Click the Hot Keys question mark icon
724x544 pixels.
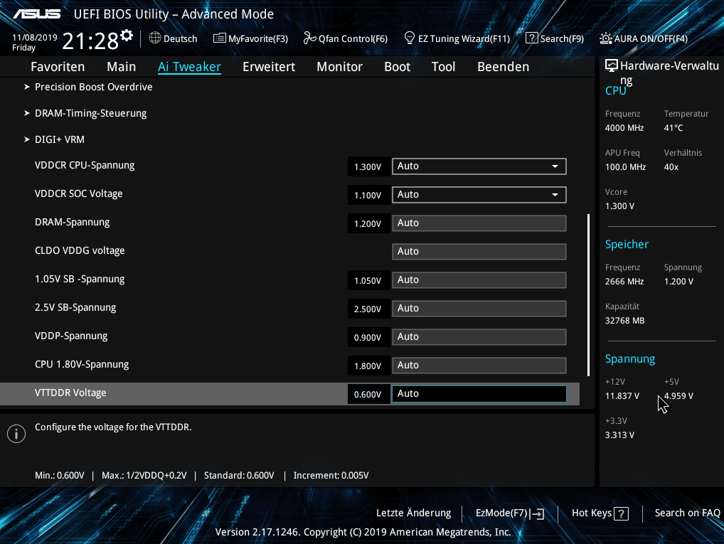point(621,513)
